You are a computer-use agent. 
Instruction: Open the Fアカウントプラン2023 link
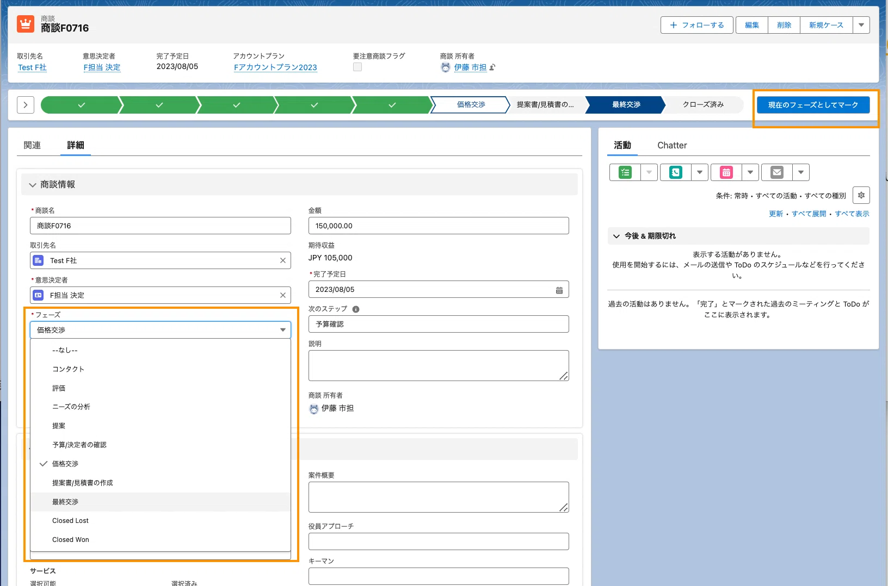click(x=275, y=67)
